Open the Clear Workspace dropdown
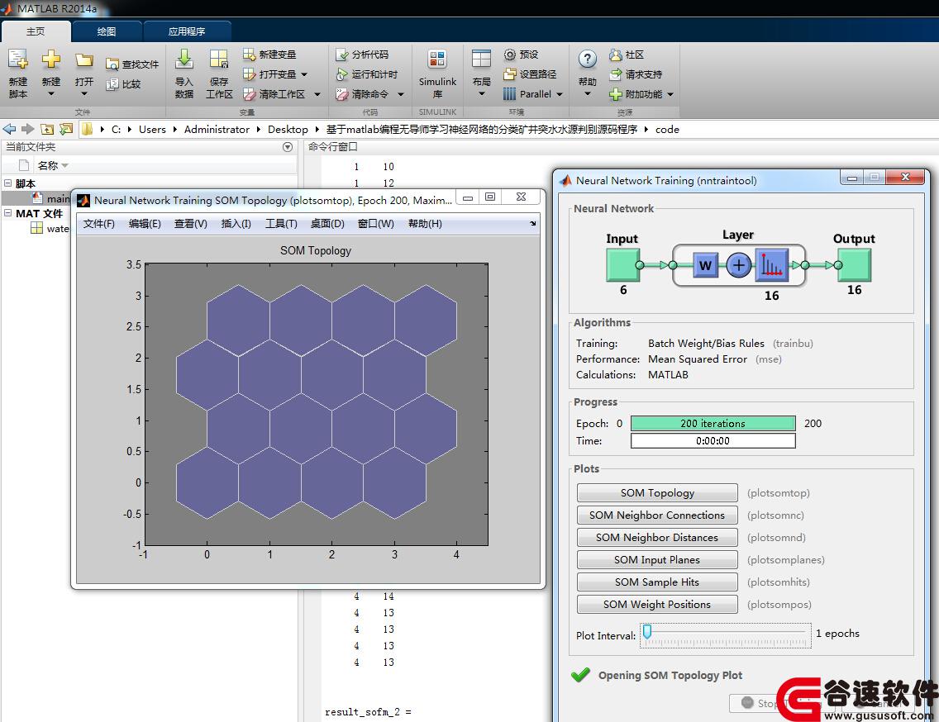Screen dimensions: 939x722 click(317, 94)
